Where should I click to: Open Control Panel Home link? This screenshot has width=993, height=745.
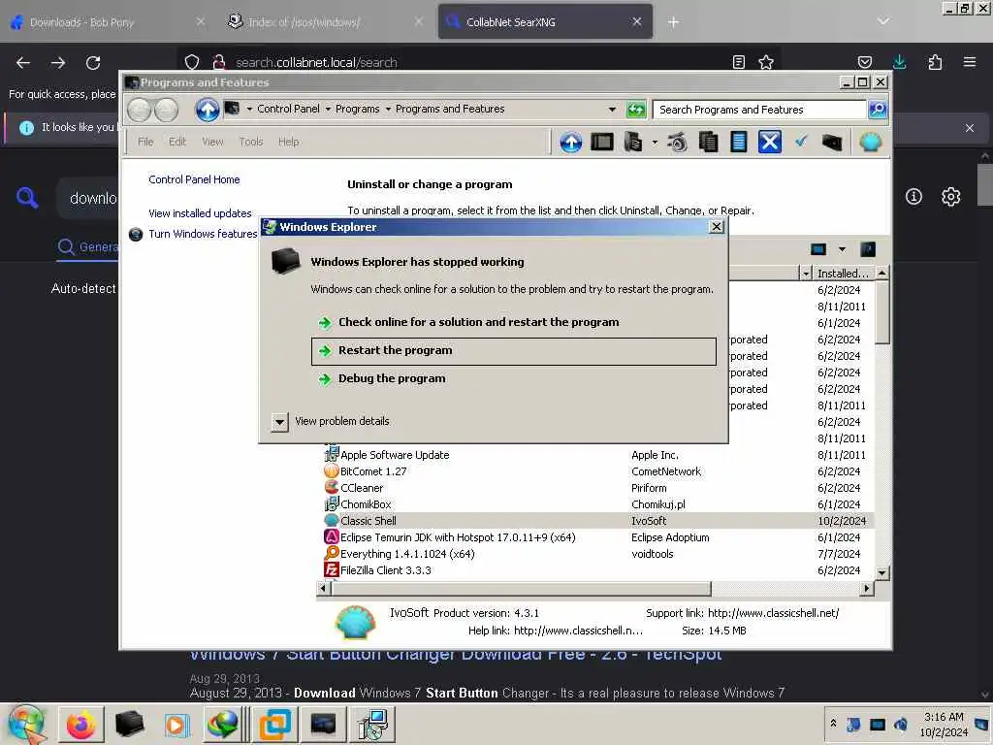[194, 179]
